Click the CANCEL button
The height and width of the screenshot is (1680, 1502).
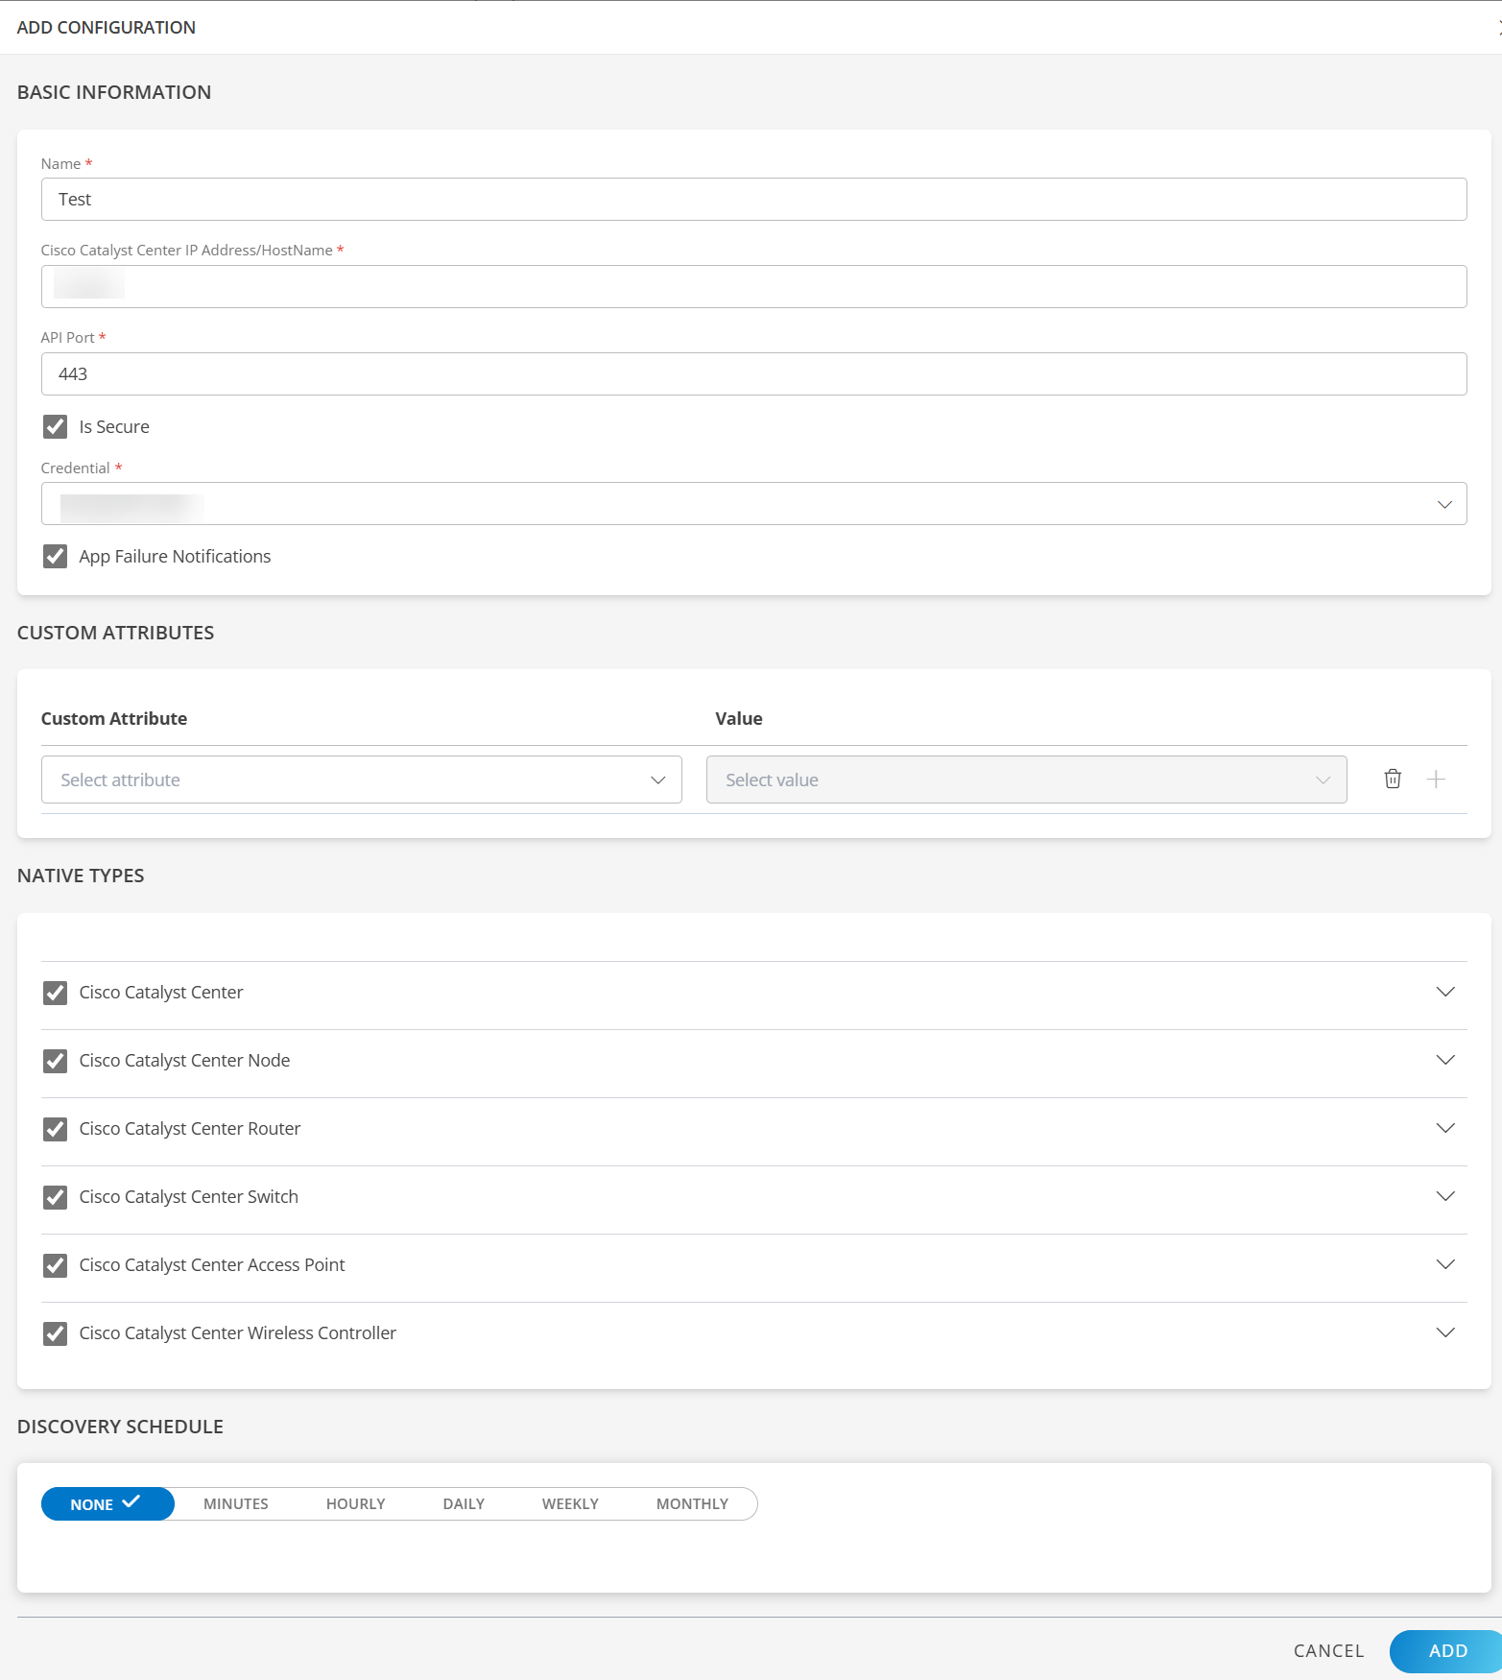coord(1328,1650)
